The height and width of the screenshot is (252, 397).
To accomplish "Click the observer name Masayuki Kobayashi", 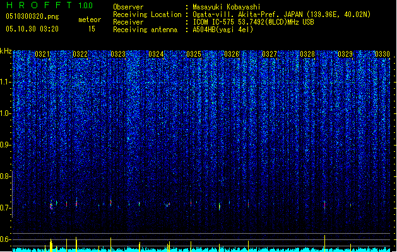I will click(x=226, y=7).
